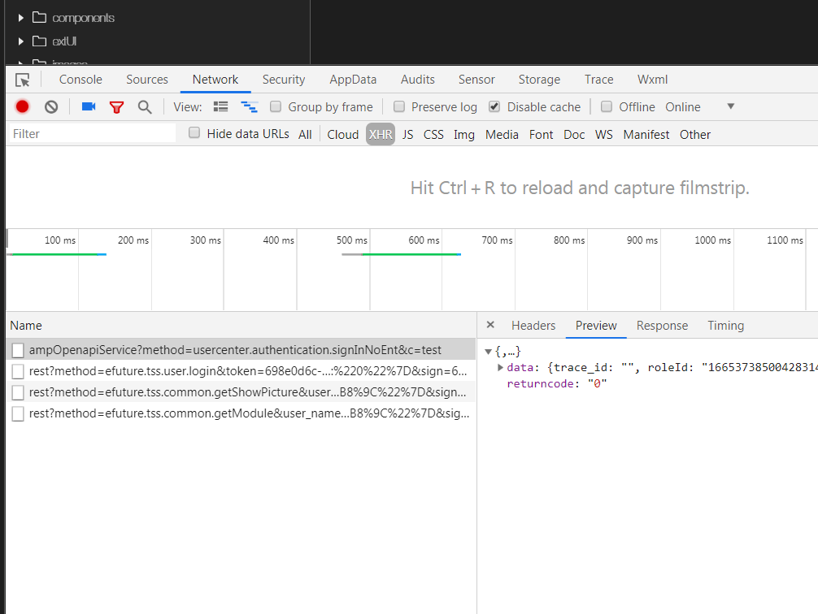This screenshot has height=614, width=818.
Task: Switch to Response tab in details pane
Action: click(662, 325)
